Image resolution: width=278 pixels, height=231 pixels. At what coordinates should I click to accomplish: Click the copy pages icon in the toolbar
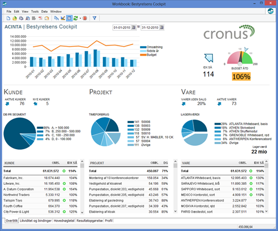tap(56, 18)
